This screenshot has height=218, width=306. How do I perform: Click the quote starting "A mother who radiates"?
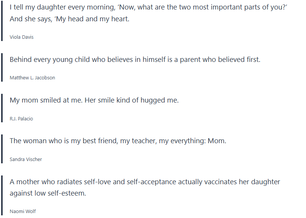pyautogui.click(x=145, y=182)
